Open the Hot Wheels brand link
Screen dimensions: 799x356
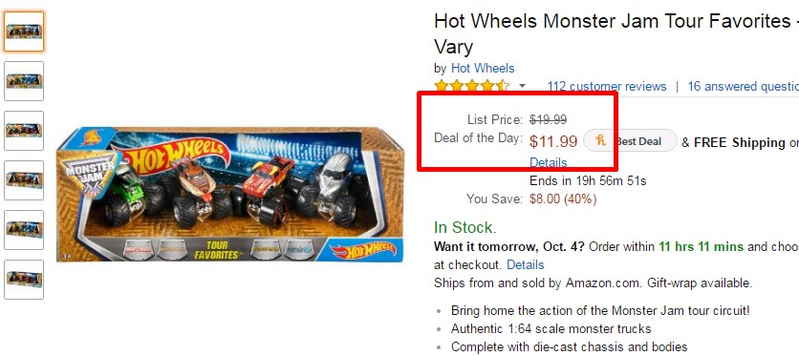(x=483, y=68)
